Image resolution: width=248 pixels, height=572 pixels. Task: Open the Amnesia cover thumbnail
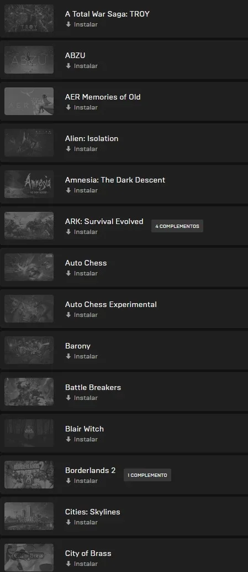point(29,184)
